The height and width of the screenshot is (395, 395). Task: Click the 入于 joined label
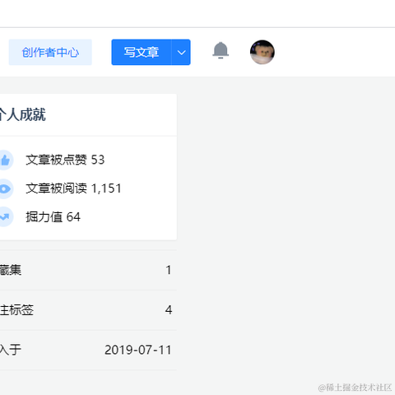click(11, 350)
